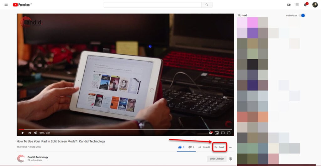Image resolution: width=321 pixels, height=166 pixels.
Task: Click the video title text
Action: pyautogui.click(x=61, y=141)
